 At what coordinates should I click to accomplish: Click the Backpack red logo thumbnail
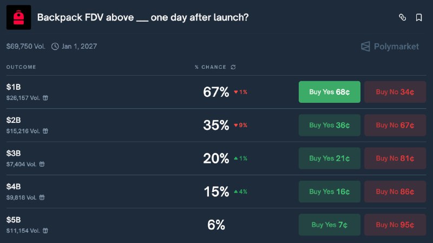click(x=18, y=17)
